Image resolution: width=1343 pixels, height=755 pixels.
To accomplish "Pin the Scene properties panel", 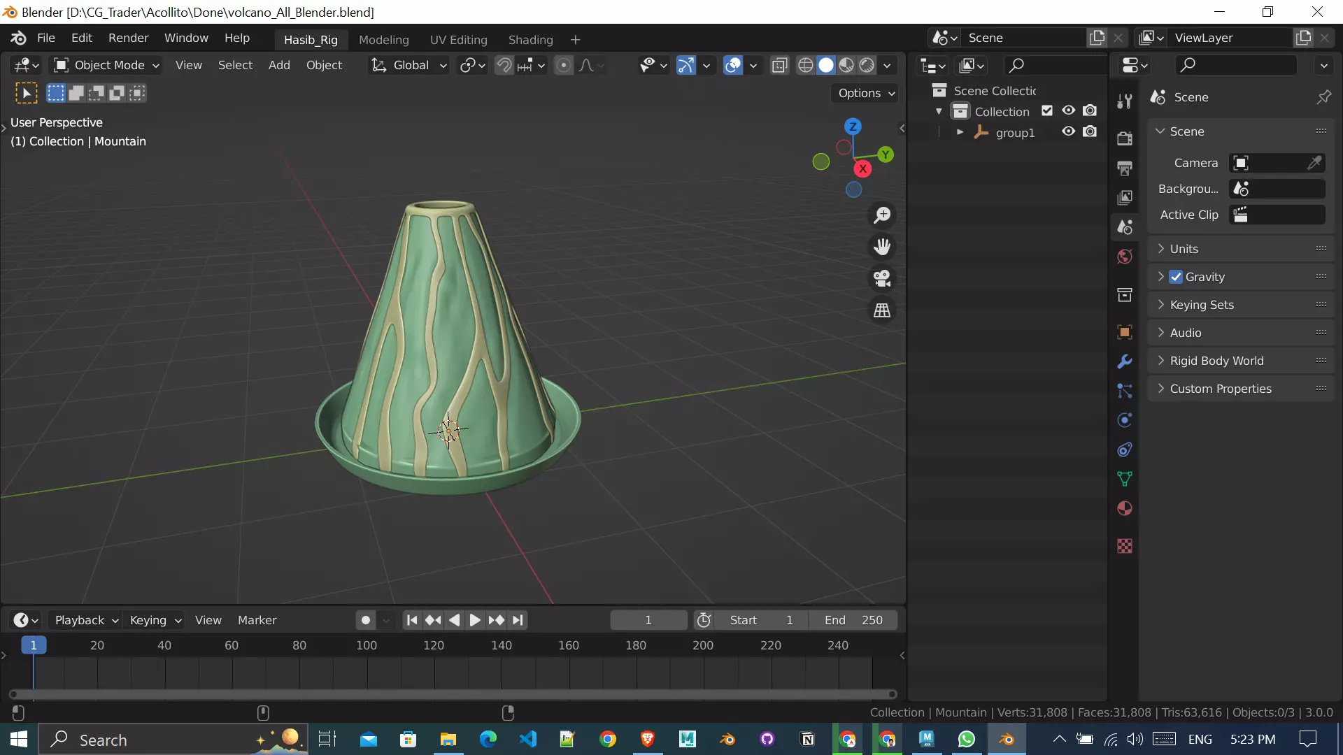I will click(x=1323, y=97).
